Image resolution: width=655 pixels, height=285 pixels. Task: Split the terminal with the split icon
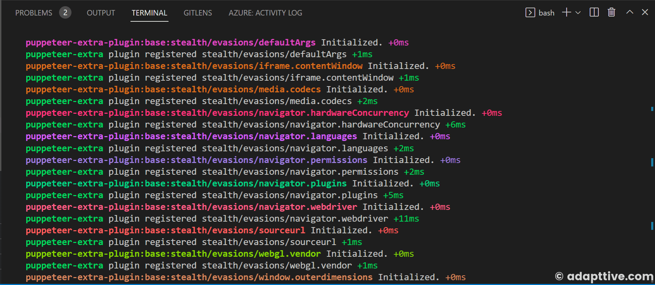pyautogui.click(x=594, y=13)
